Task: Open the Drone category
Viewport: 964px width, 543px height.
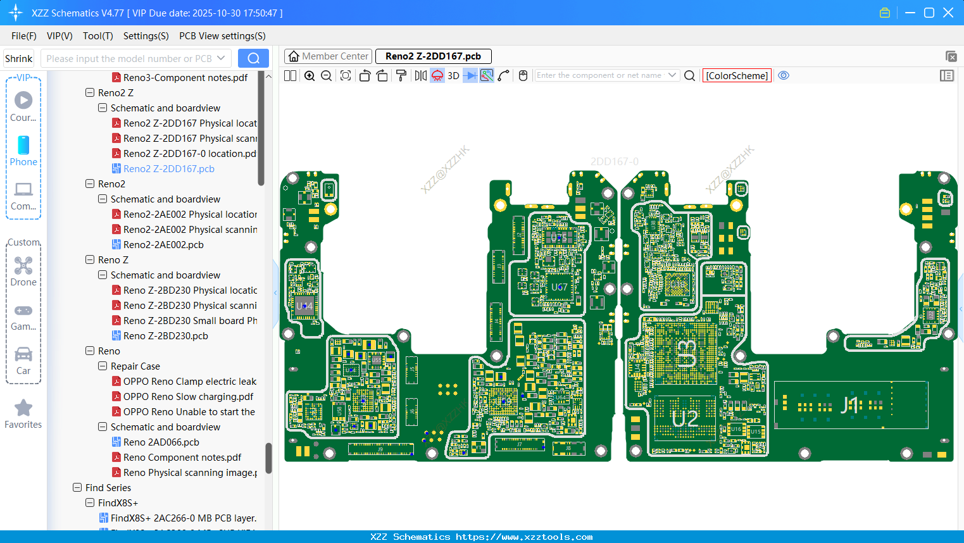Action: 23,271
